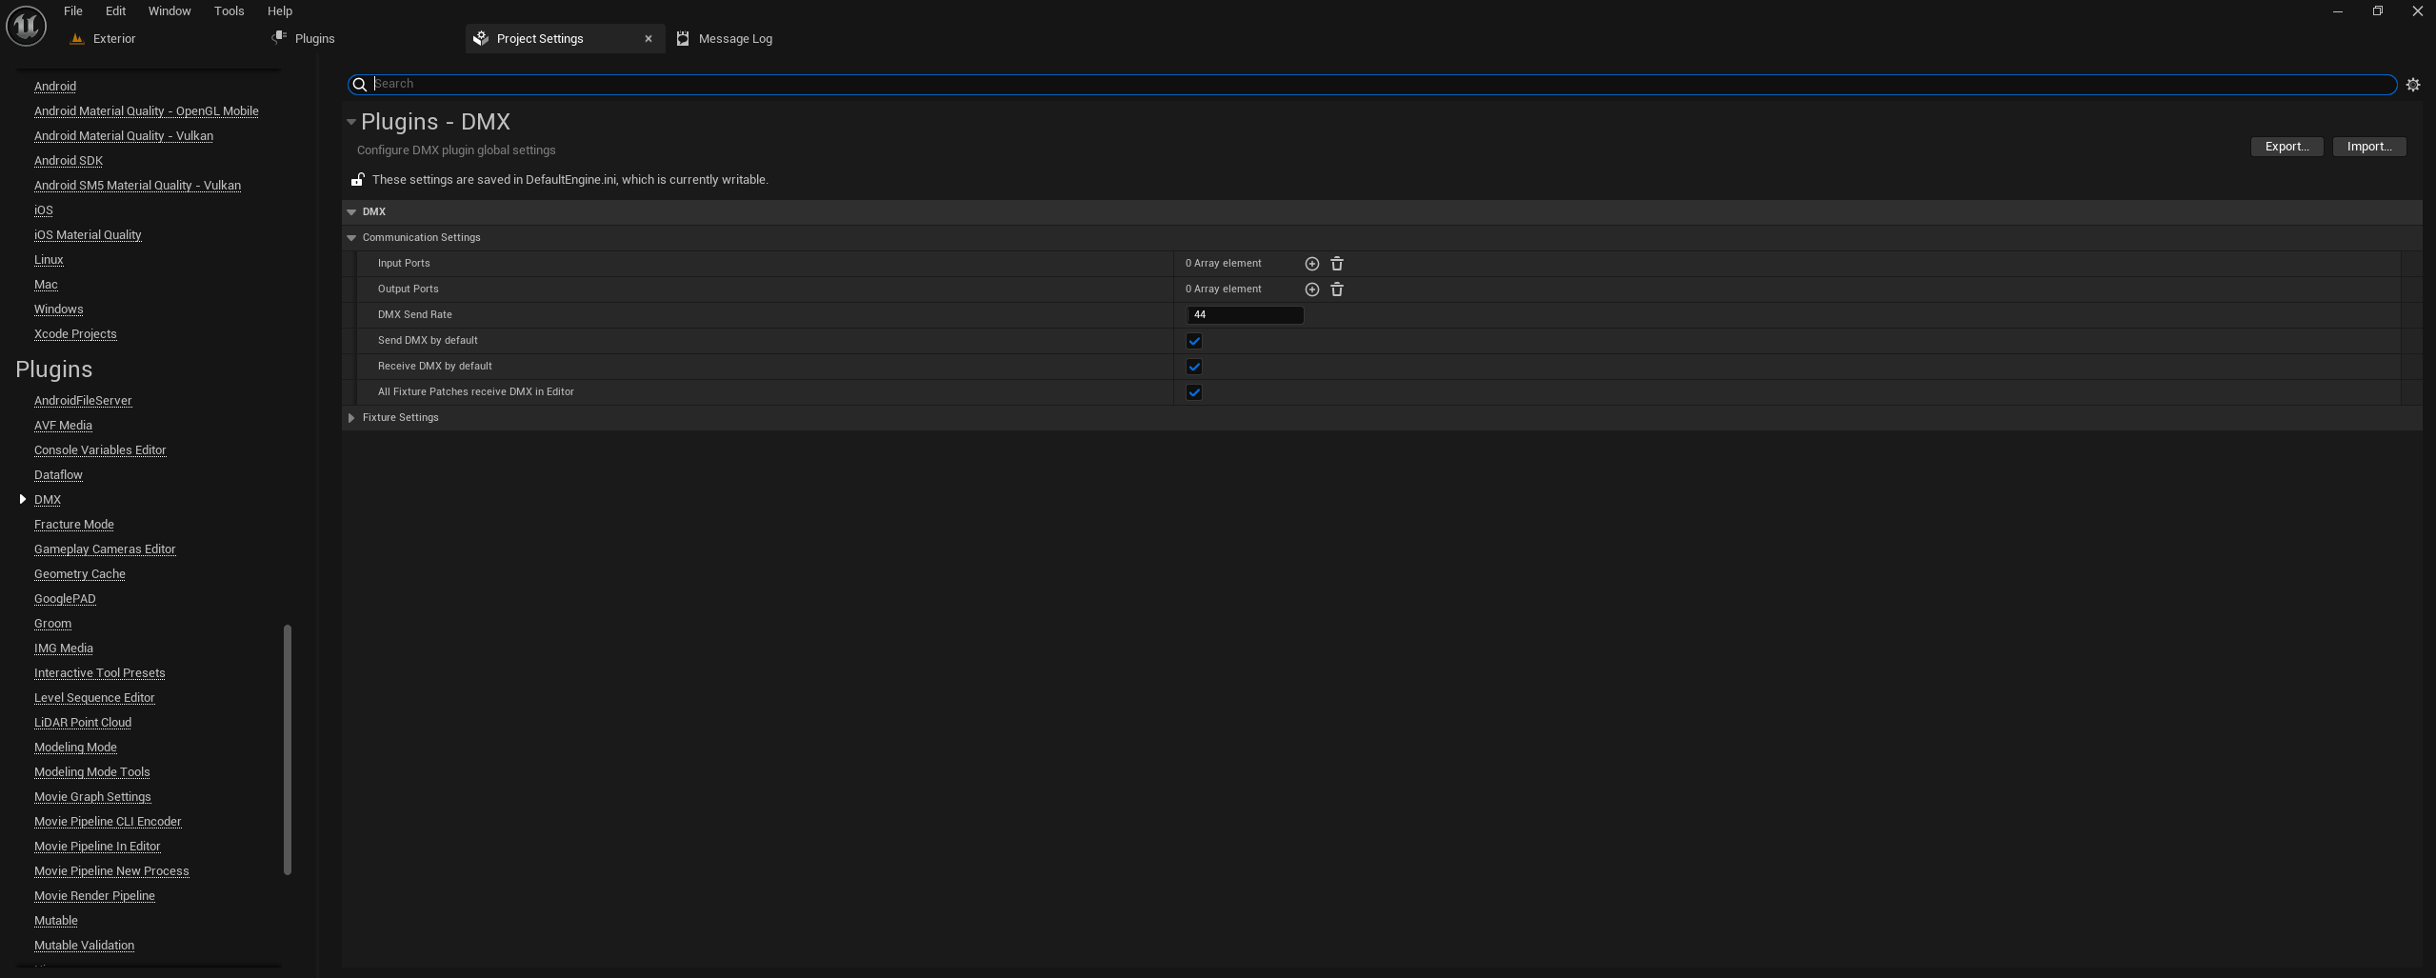Open Console Variables Editor settings
This screenshot has width=2436, height=978.
(100, 450)
